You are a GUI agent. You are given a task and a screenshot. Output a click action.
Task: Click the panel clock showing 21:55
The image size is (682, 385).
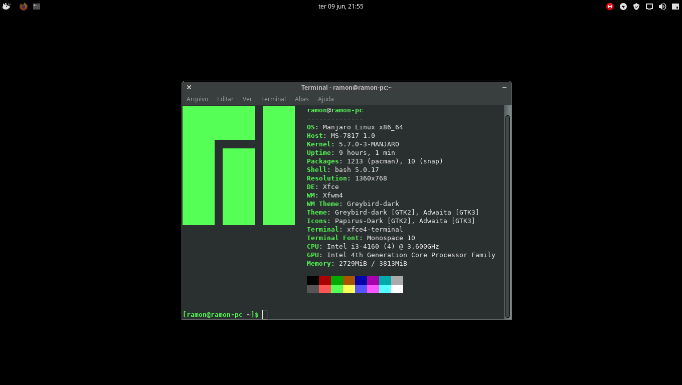[341, 7]
